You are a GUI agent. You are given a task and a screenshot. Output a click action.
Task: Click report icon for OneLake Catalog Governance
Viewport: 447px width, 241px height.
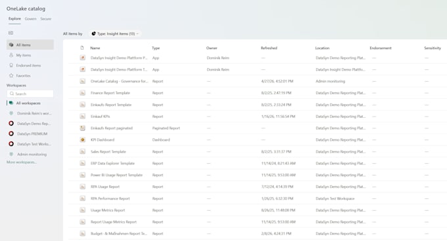click(x=82, y=81)
